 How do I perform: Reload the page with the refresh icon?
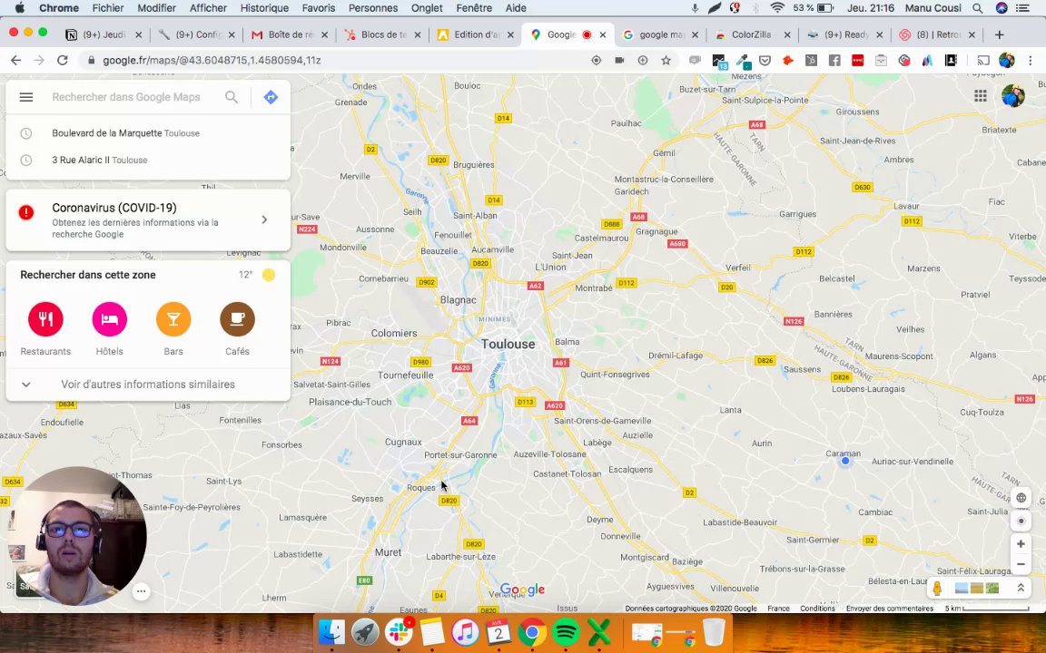click(63, 60)
